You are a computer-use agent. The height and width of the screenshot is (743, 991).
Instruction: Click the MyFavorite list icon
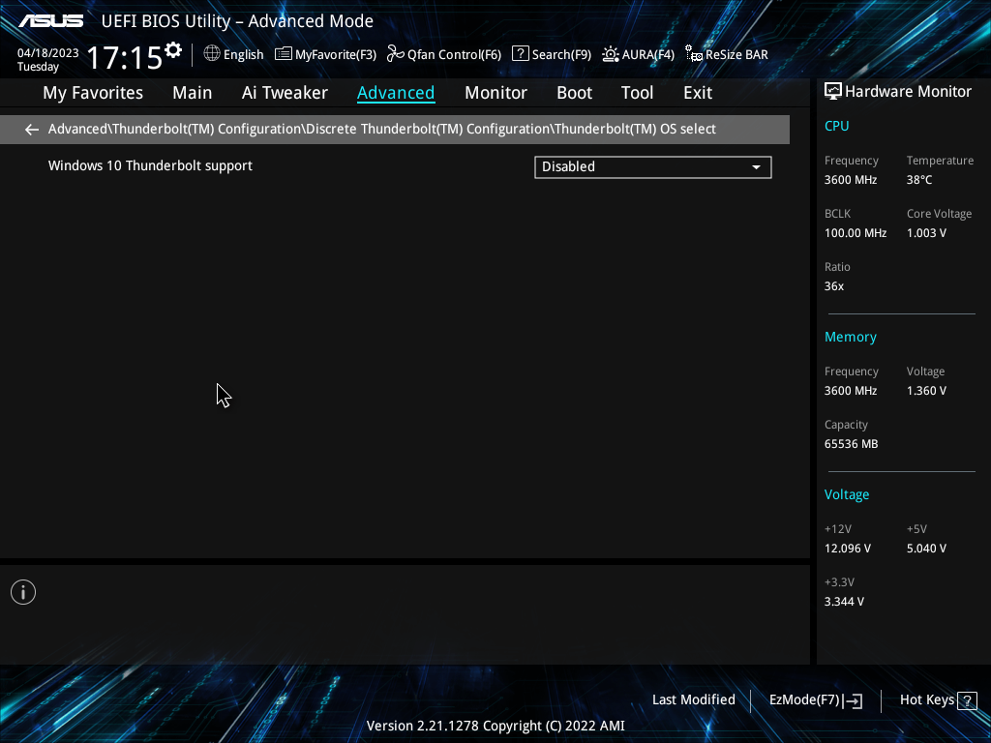click(284, 54)
